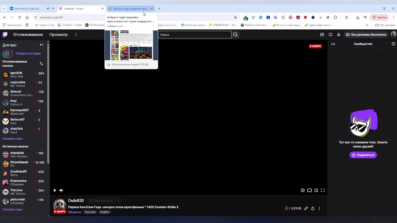Expand active channels with lower Показать еще

pos(12,209)
